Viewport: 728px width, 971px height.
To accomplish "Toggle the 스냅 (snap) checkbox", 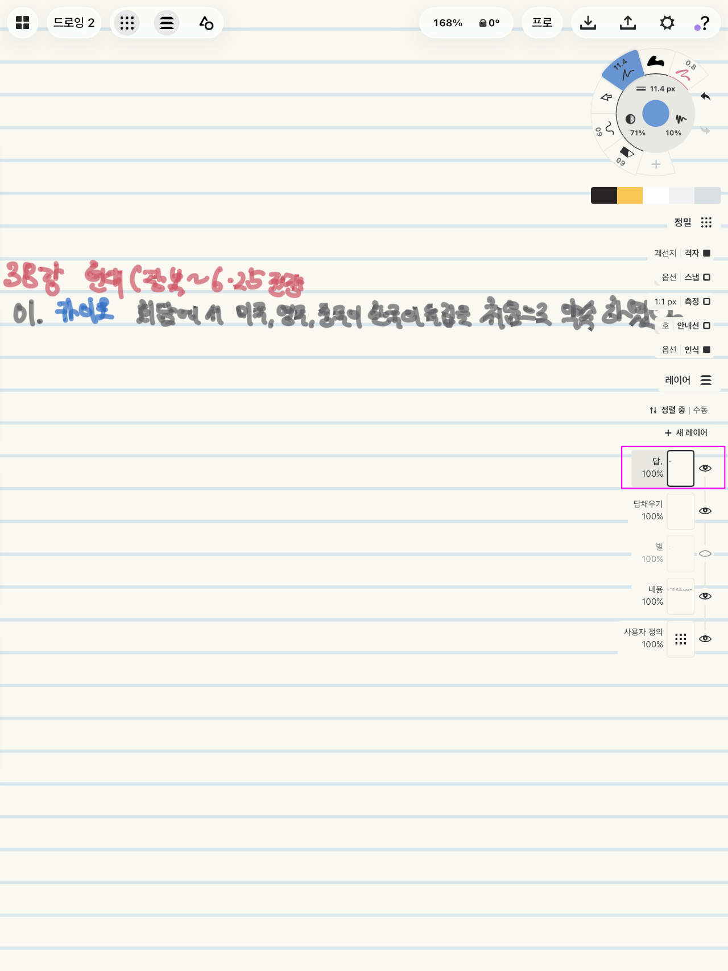I will click(706, 278).
